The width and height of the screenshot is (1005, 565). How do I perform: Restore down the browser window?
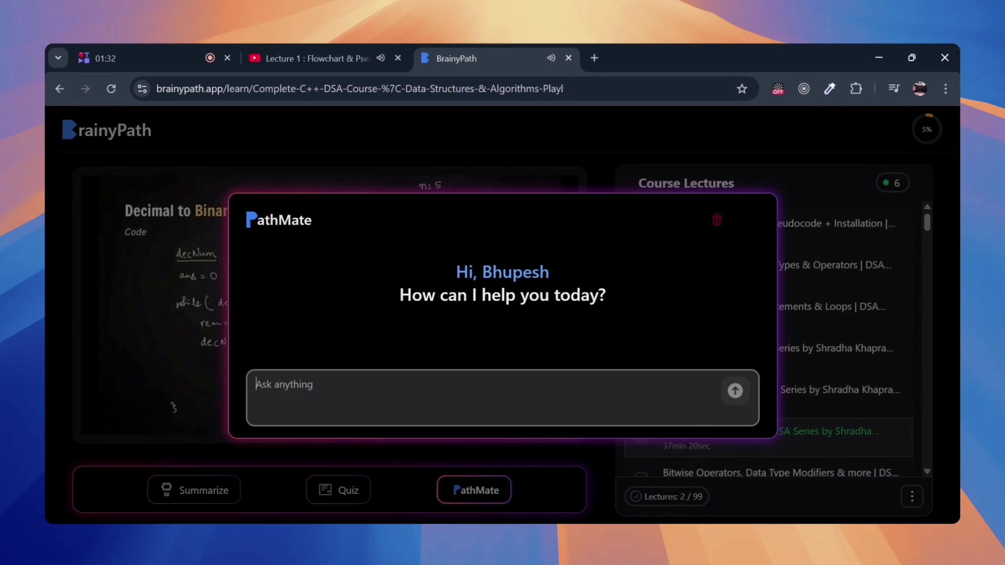912,58
